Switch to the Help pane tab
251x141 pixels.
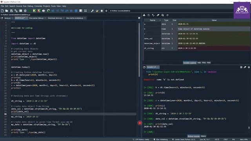click(x=199, y=63)
